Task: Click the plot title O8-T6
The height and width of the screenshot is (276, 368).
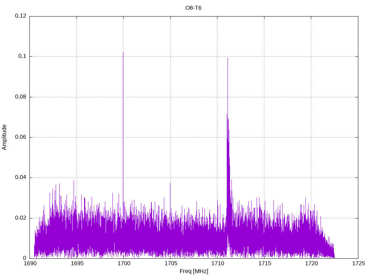Action: click(x=193, y=8)
